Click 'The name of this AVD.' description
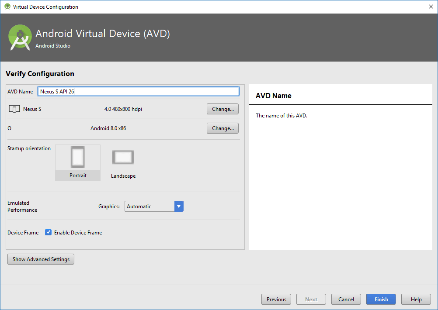The height and width of the screenshot is (310, 438). (x=282, y=116)
